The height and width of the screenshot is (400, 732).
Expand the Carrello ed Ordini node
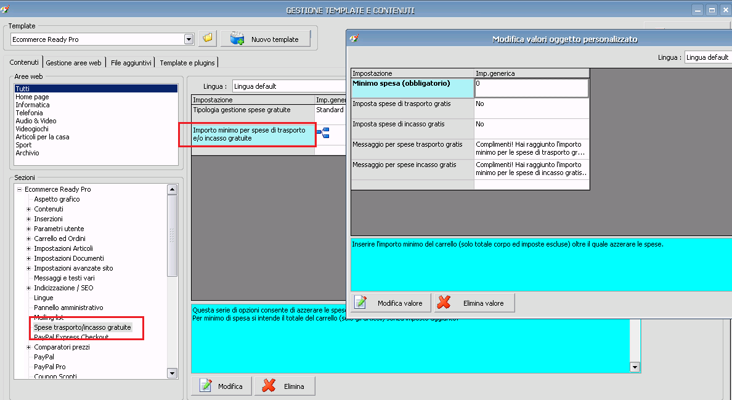(x=28, y=239)
